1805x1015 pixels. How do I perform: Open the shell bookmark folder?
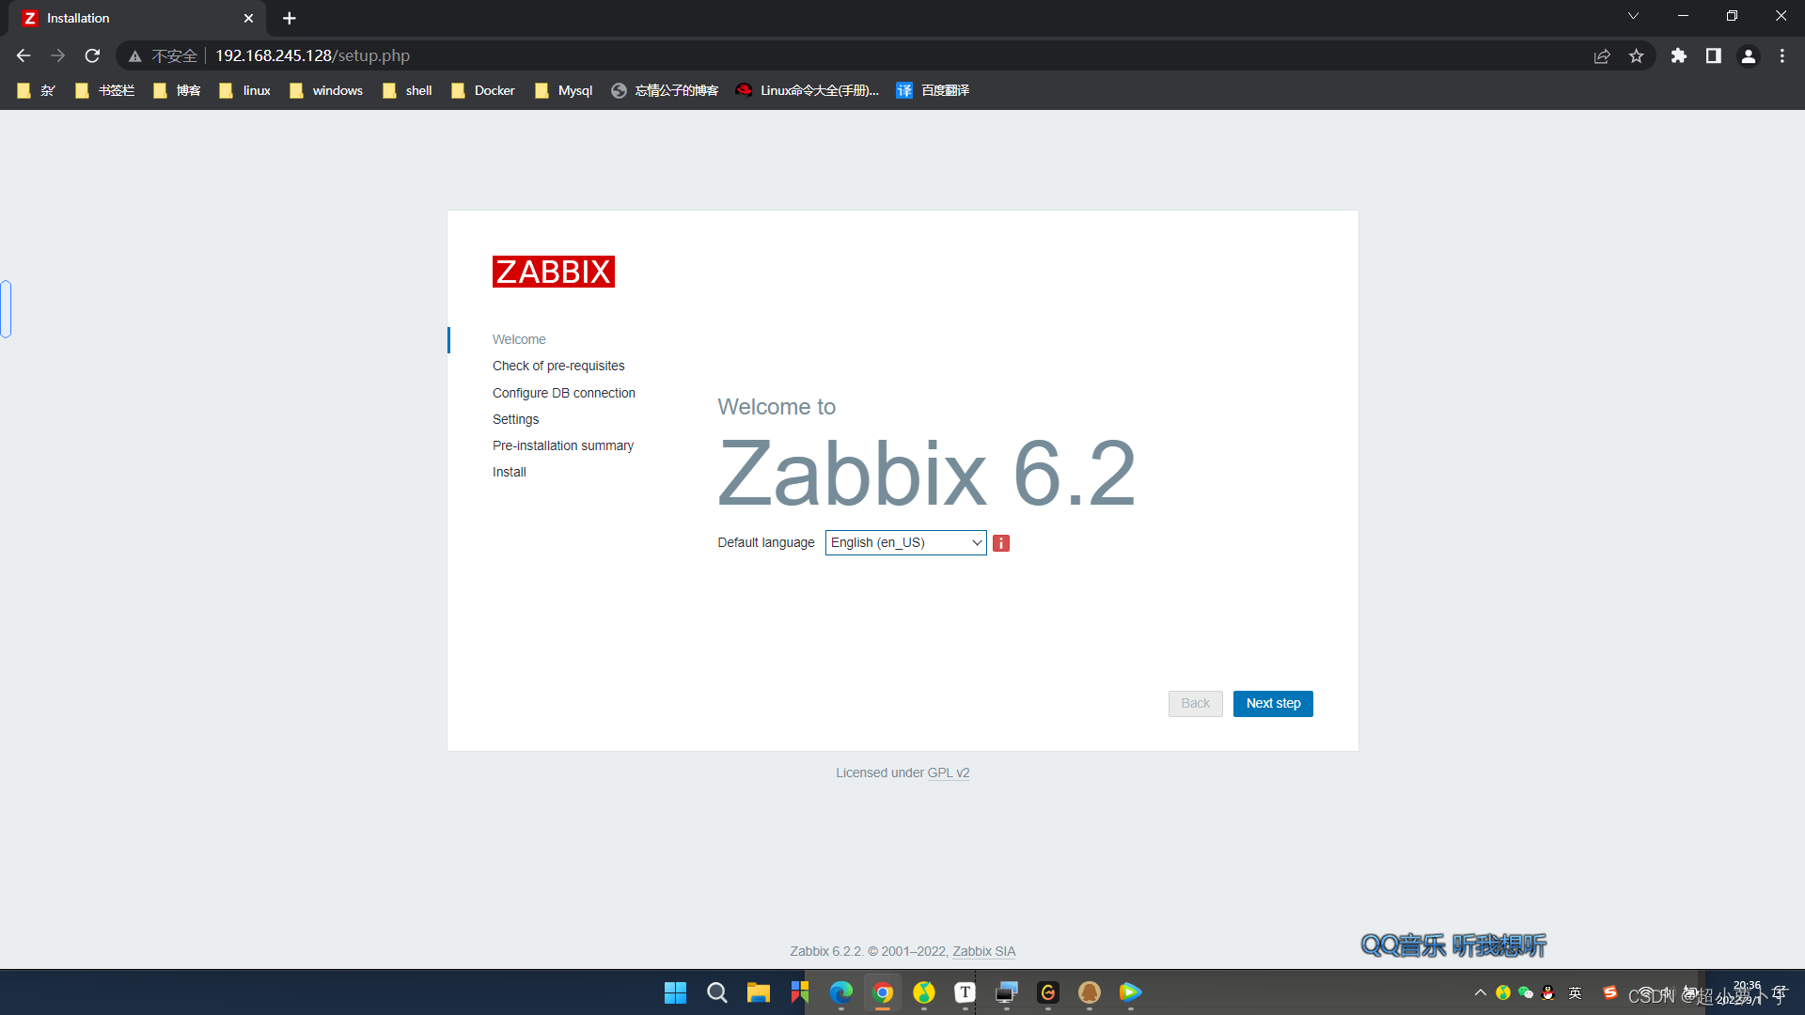pos(407,90)
